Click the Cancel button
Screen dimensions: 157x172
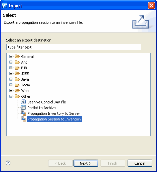pos(140,163)
